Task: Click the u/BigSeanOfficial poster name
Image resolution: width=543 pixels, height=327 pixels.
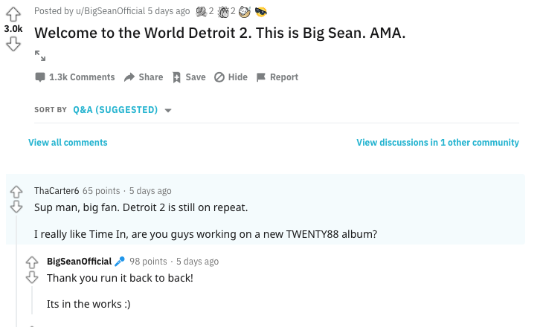Action: click(111, 11)
